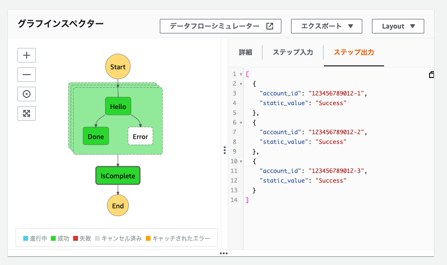Click the gray キャンセル済み legend swatch
The width and height of the screenshot is (447, 265).
coord(97,238)
